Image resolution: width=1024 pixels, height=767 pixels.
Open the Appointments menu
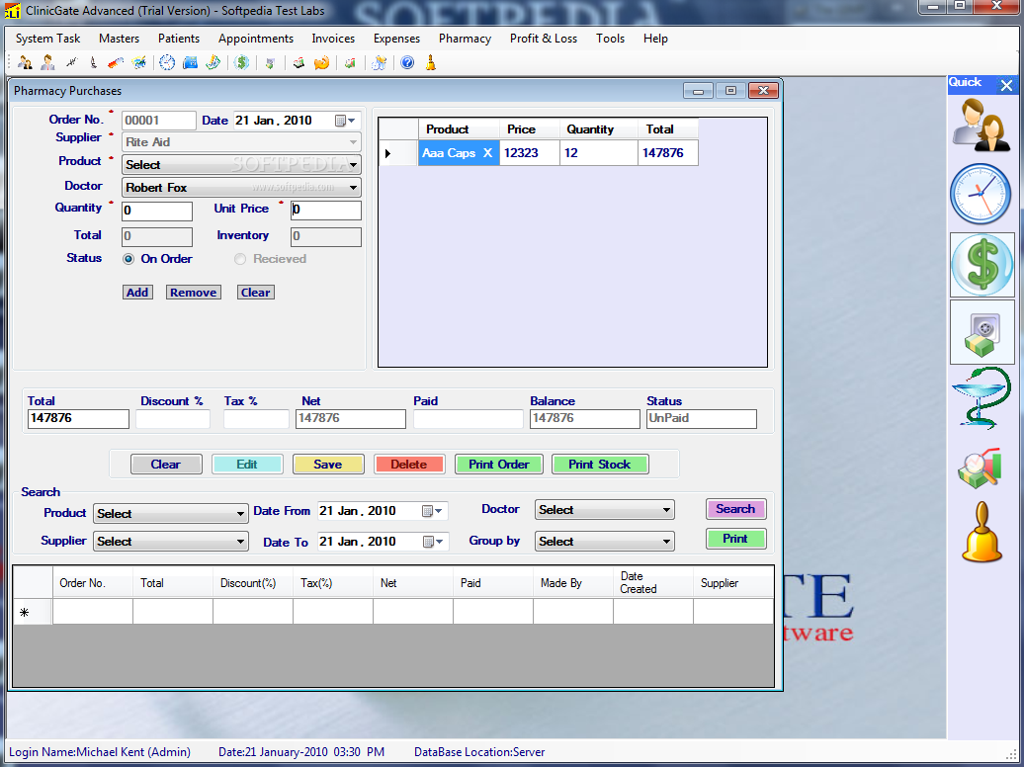click(255, 39)
